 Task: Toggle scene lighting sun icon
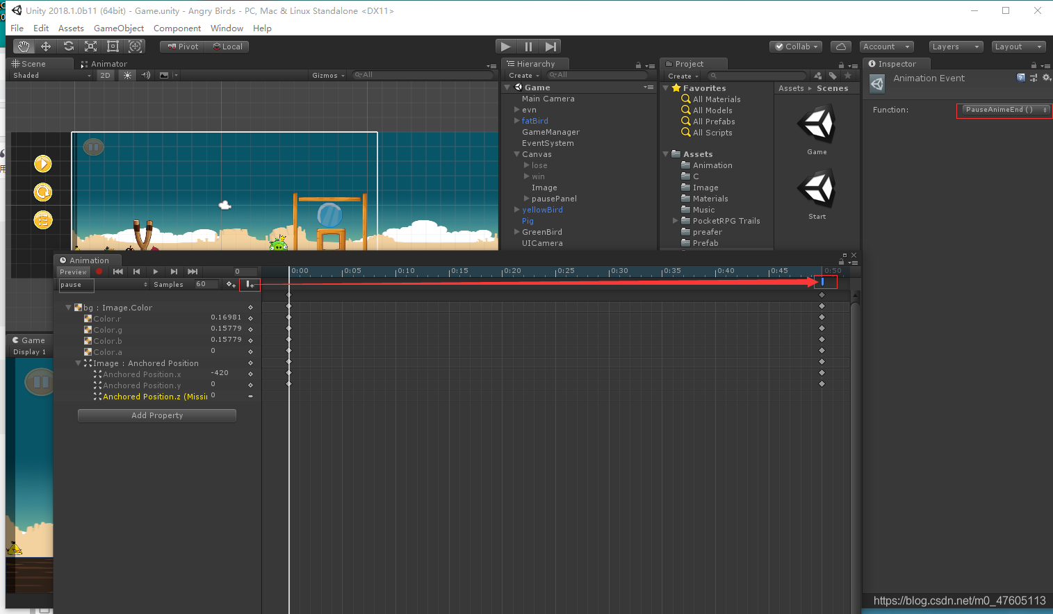[x=127, y=76]
